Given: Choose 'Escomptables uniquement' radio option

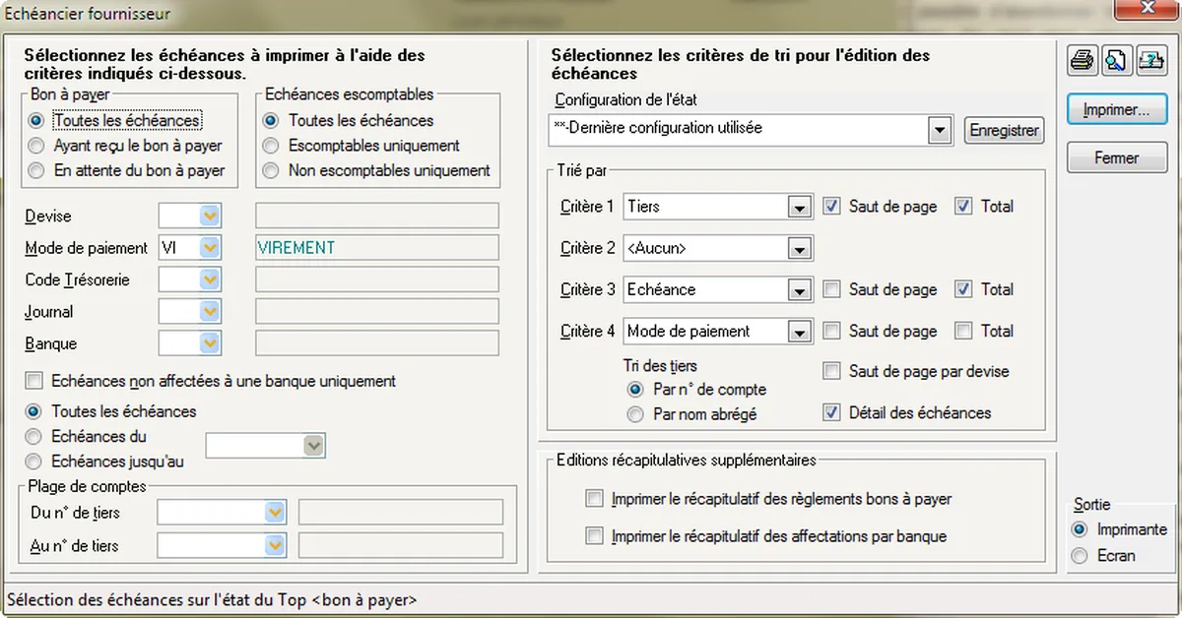Looking at the screenshot, I should (270, 146).
